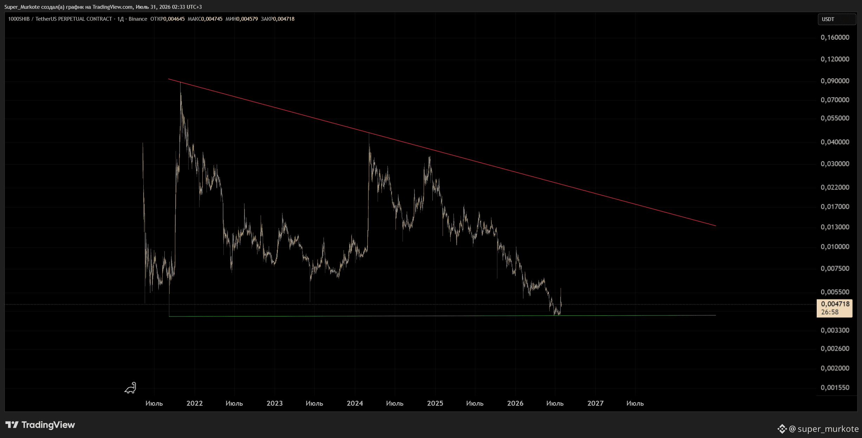Image resolution: width=862 pixels, height=438 pixels.
Task: Click the 0,002600 price axis label
Action: [835, 349]
